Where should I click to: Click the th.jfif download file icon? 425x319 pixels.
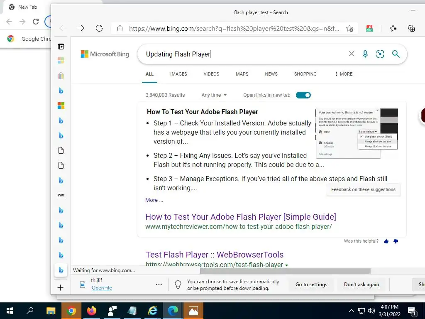83,284
